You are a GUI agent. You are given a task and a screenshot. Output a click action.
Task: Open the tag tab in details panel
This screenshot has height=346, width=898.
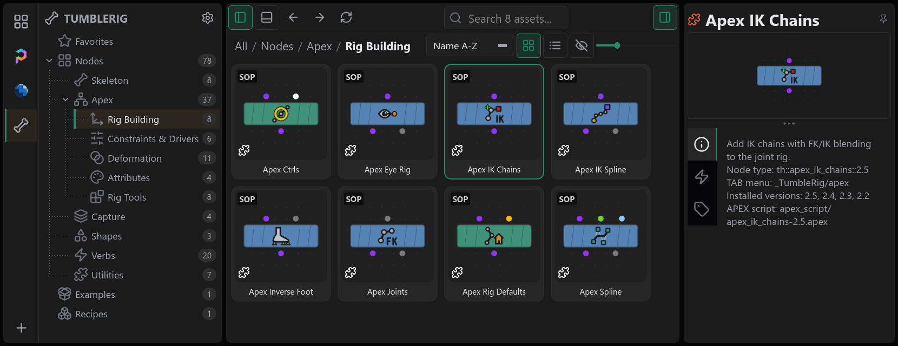click(702, 209)
